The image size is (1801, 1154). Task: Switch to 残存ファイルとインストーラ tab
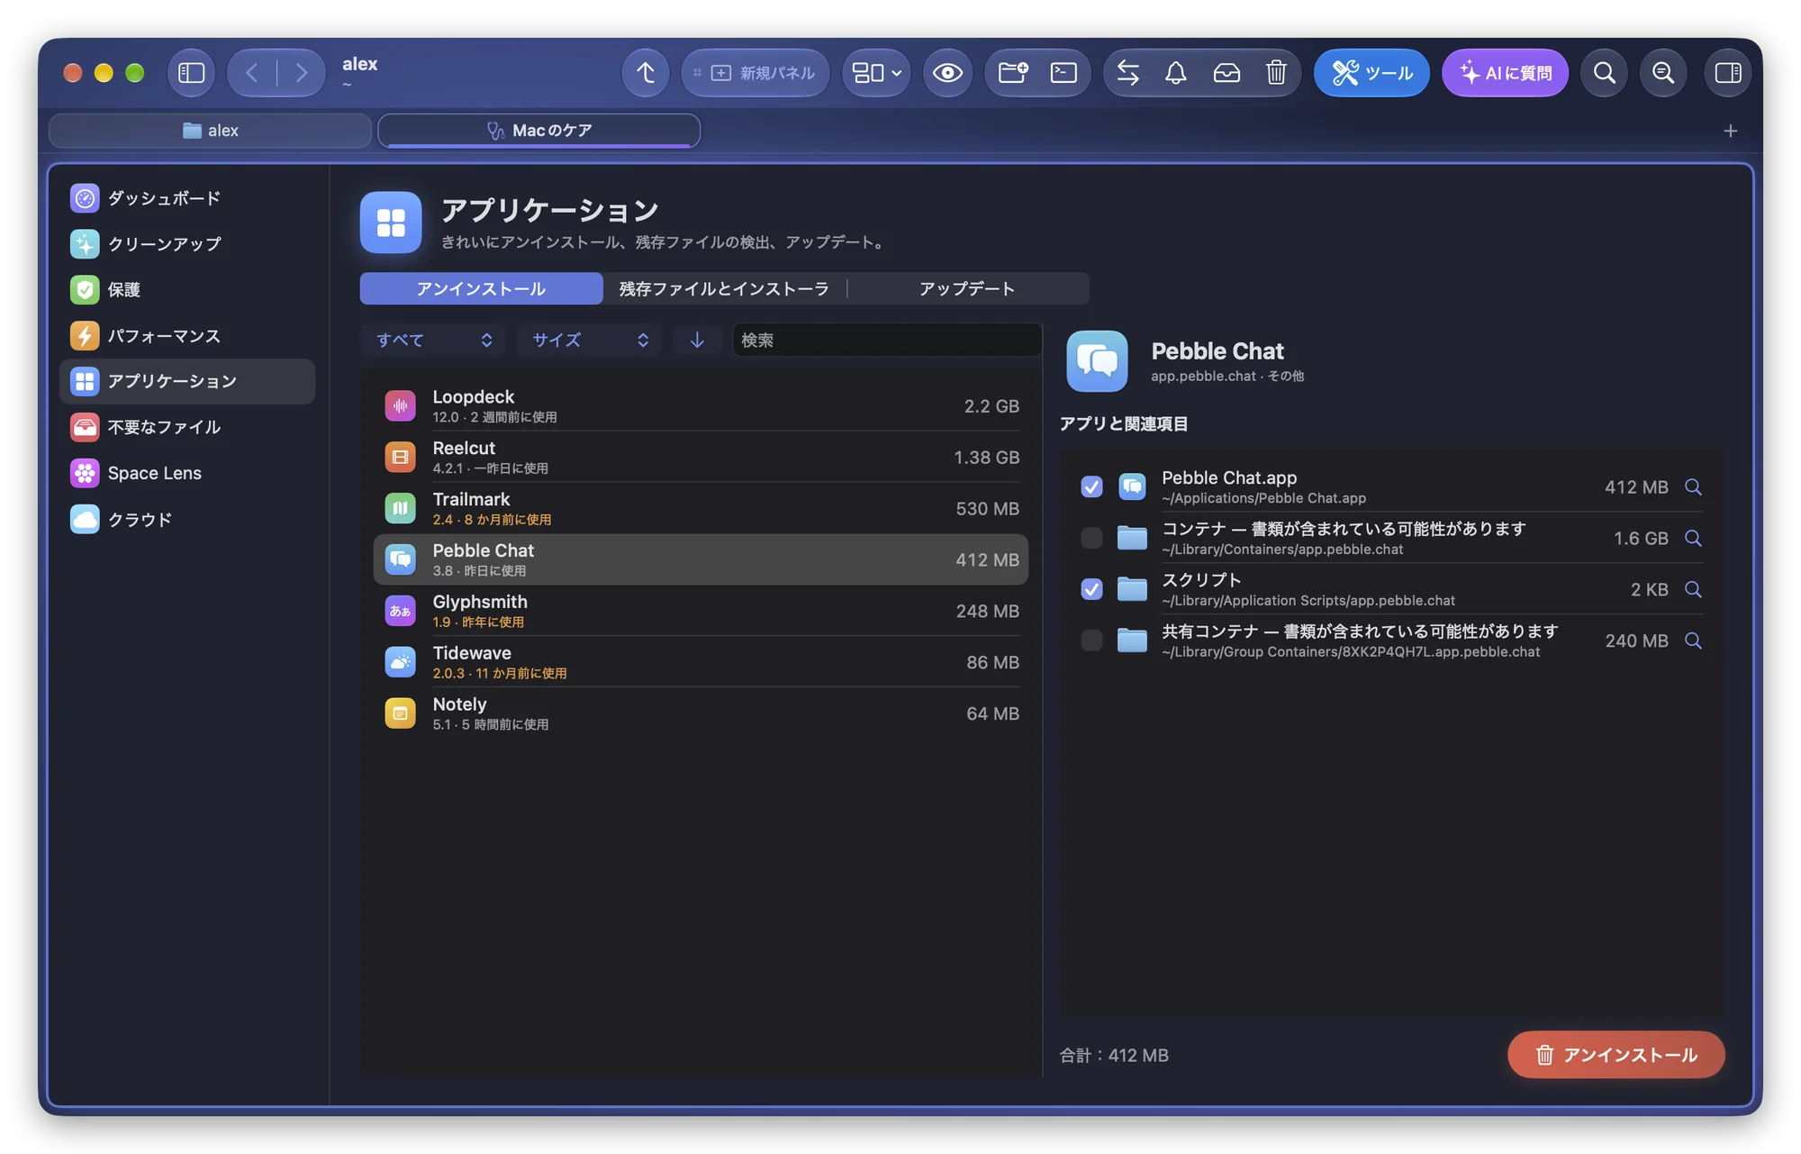724,289
